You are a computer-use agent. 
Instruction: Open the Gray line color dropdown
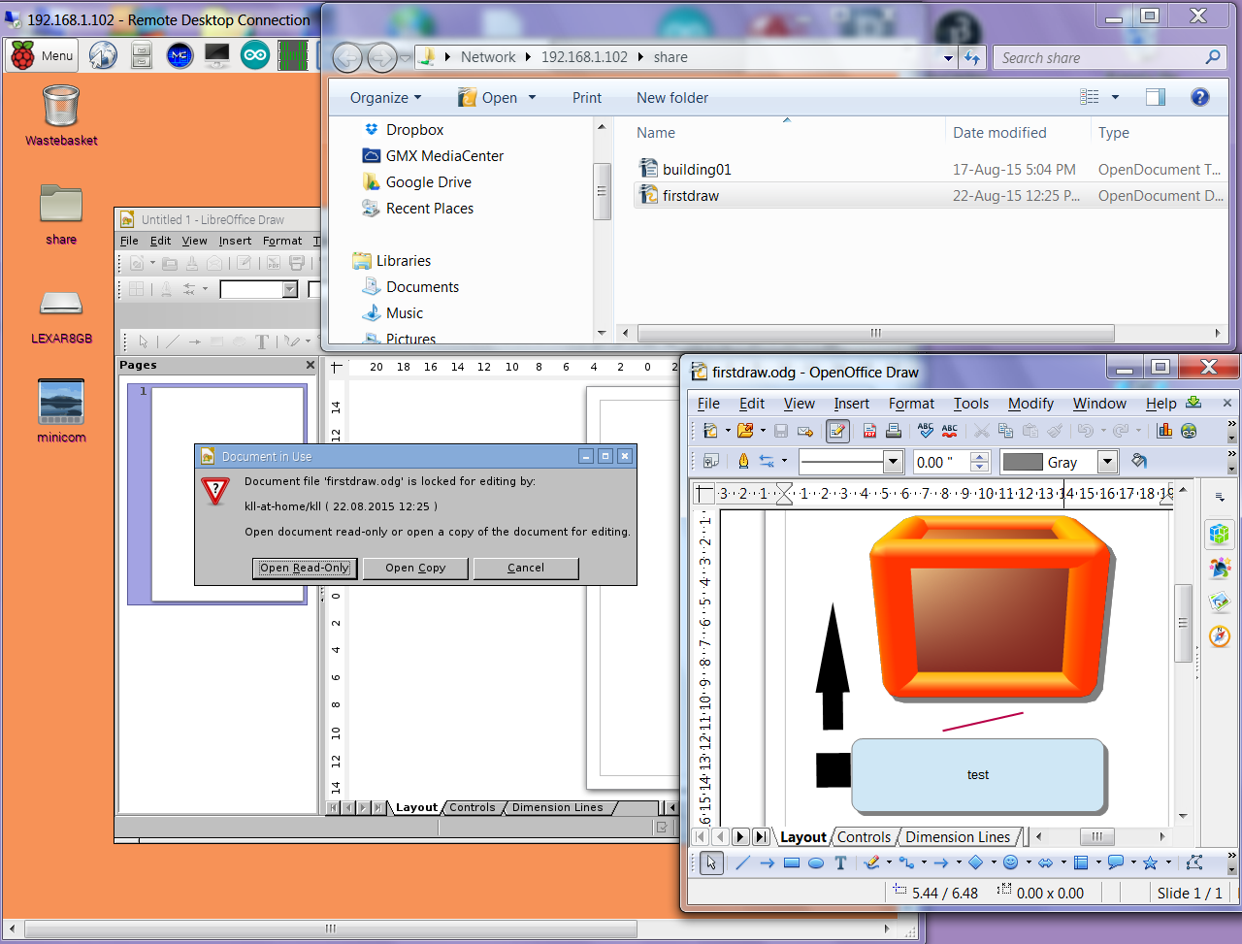(1107, 462)
